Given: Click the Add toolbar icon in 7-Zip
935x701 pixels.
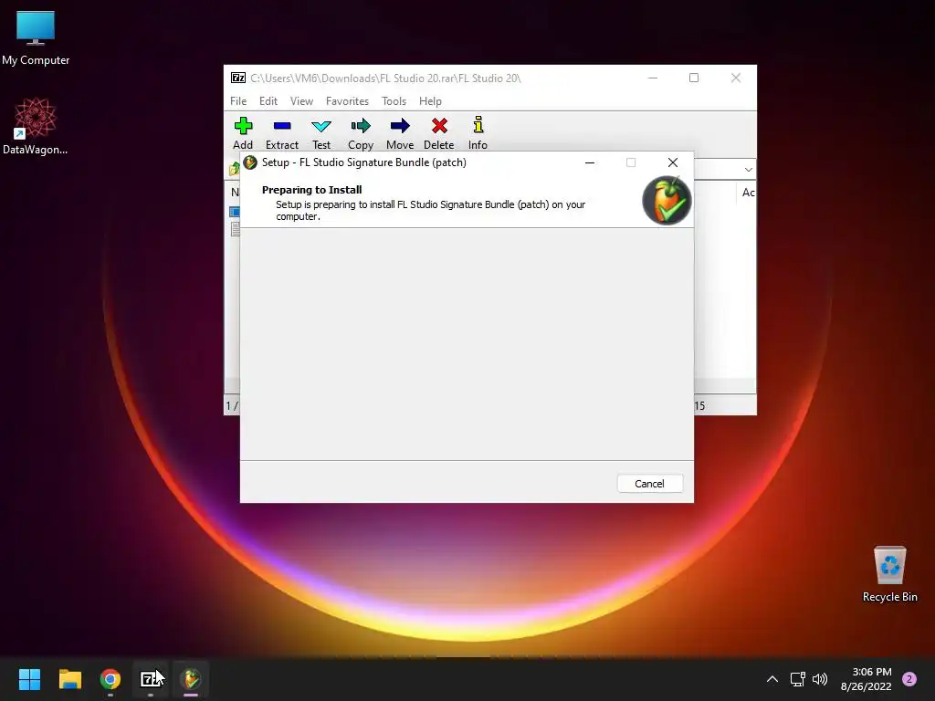Looking at the screenshot, I should (x=243, y=132).
